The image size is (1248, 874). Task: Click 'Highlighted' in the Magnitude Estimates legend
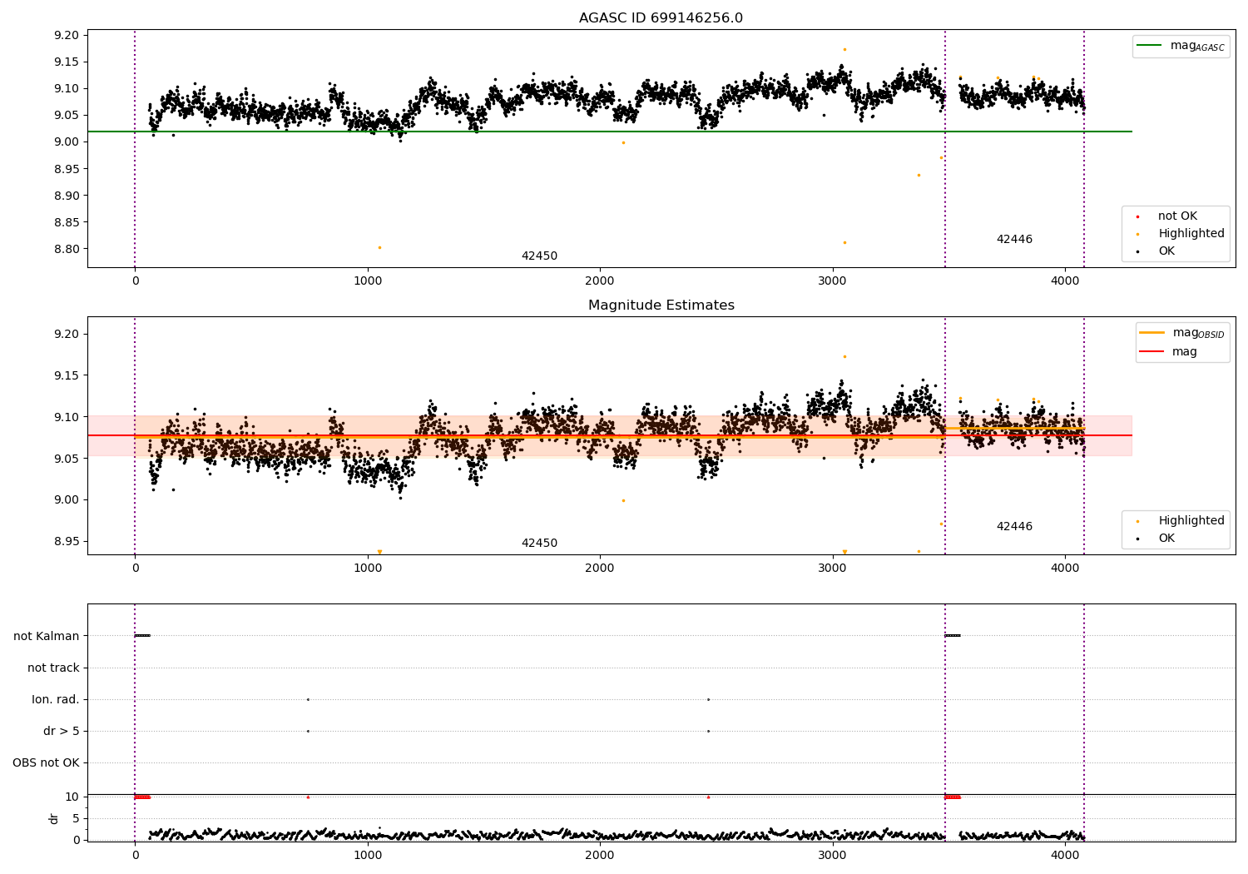point(1191,521)
